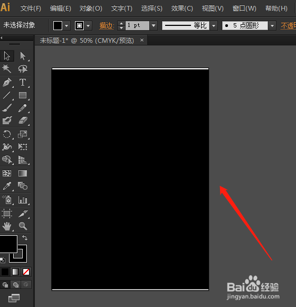Image resolution: width=296 pixels, height=307 pixels.
Task: Open the 对象(O) menu
Action: point(91,8)
